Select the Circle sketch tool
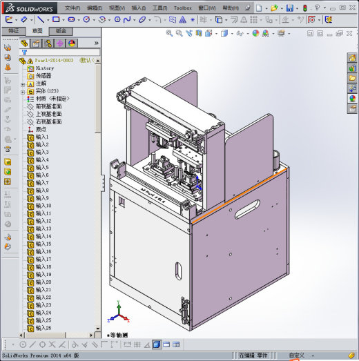This screenshot has height=361, width=359. 86,19
